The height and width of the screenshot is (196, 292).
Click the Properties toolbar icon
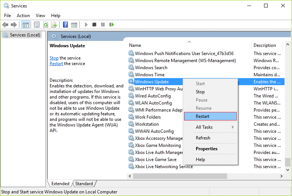37,25
